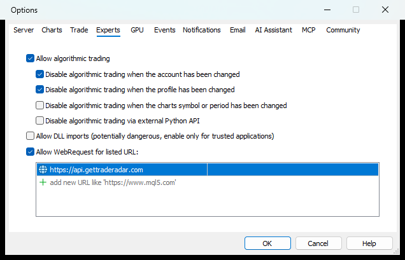
Task: Open the AI Assistant tab
Action: (x=274, y=30)
